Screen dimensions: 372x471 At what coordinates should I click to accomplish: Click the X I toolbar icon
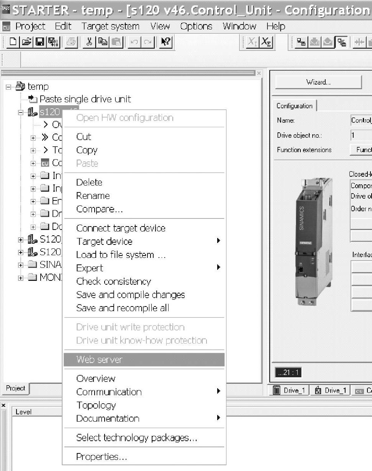pos(252,42)
